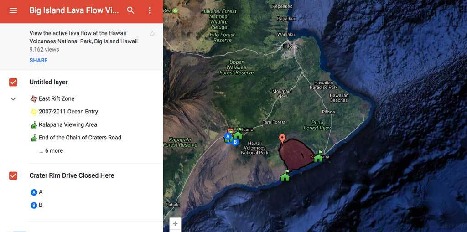Viewport: 467px width, 232px height.
Task: Click the Hawaiian Beaches map label
Action: [339, 98]
